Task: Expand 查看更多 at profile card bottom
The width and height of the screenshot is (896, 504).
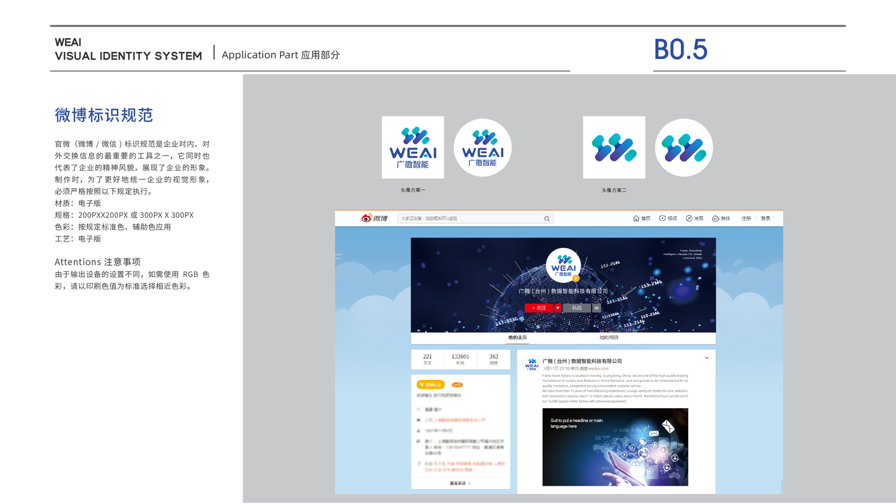Action: [460, 484]
